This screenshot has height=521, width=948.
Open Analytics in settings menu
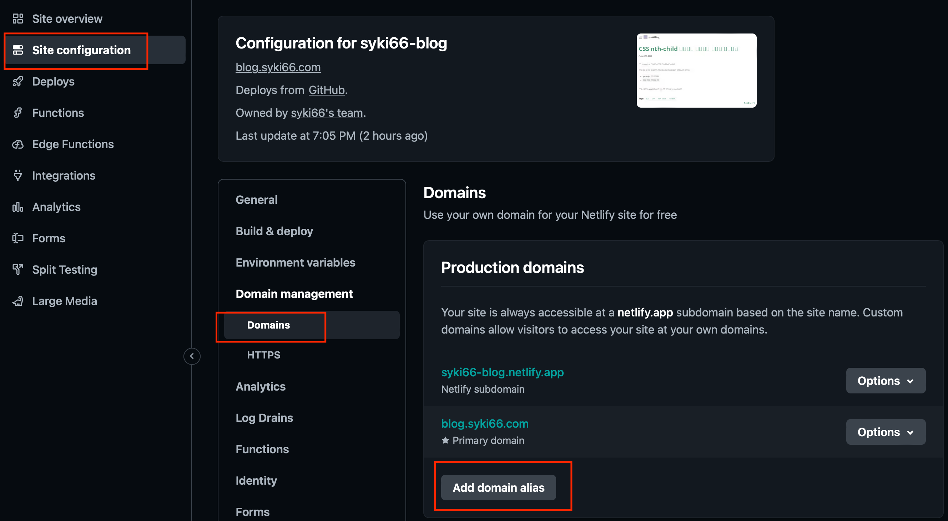(261, 386)
